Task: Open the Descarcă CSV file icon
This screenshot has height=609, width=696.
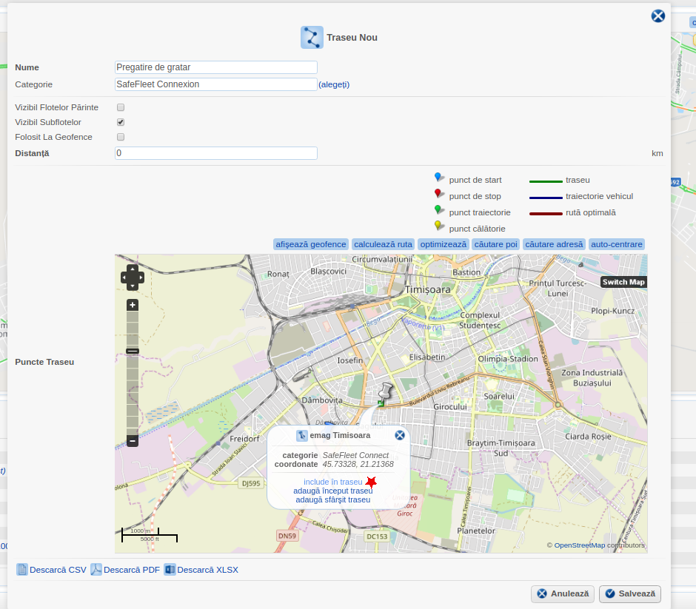Action: tap(23, 569)
